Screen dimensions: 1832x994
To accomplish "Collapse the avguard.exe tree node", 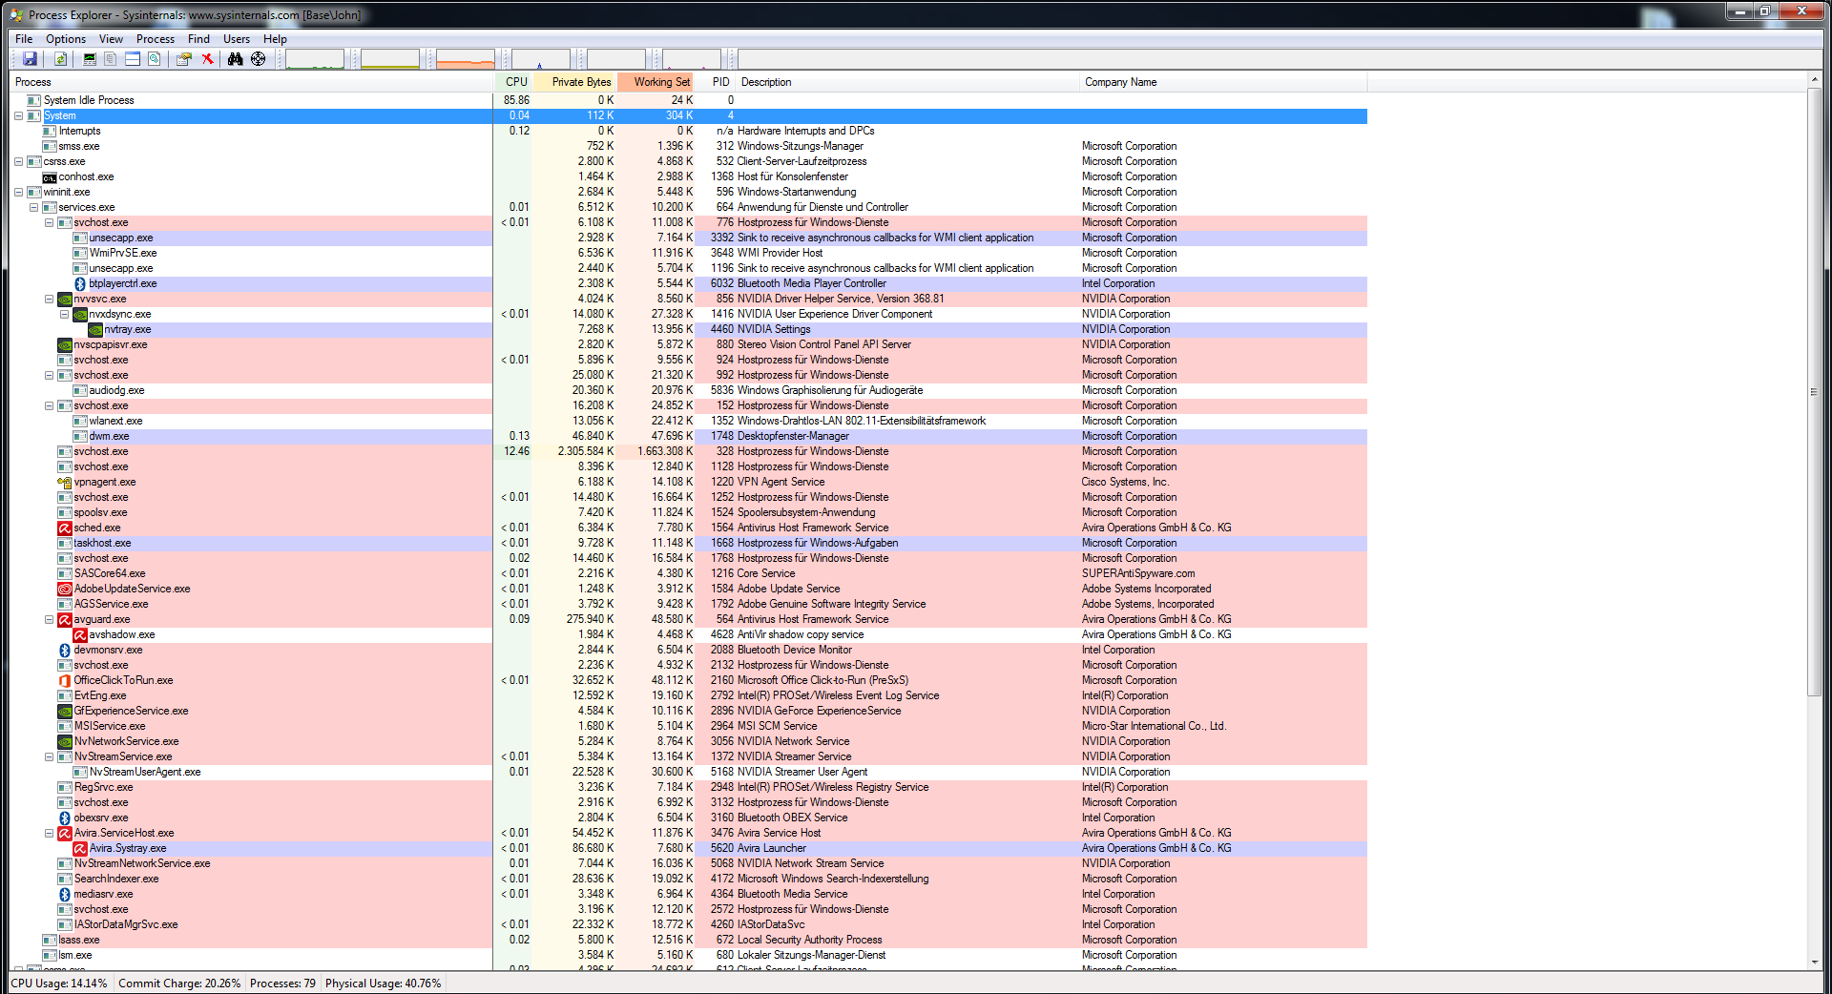I will [49, 619].
